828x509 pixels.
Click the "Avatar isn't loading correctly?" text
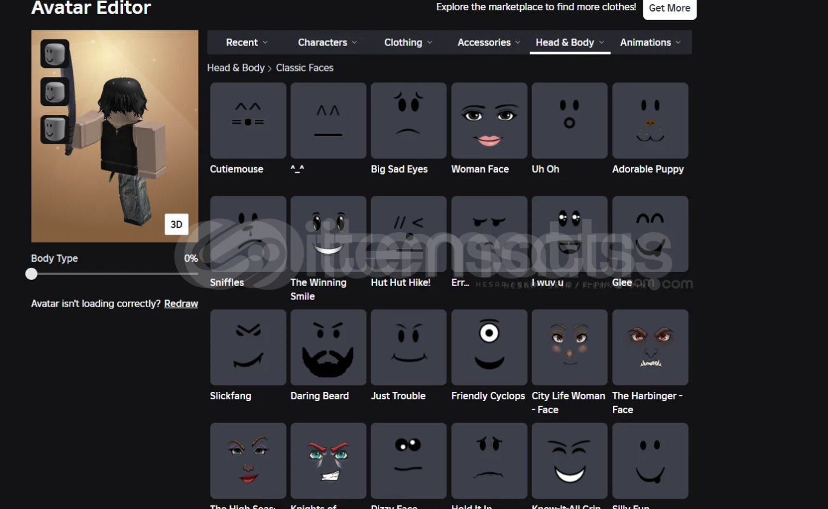[96, 304]
